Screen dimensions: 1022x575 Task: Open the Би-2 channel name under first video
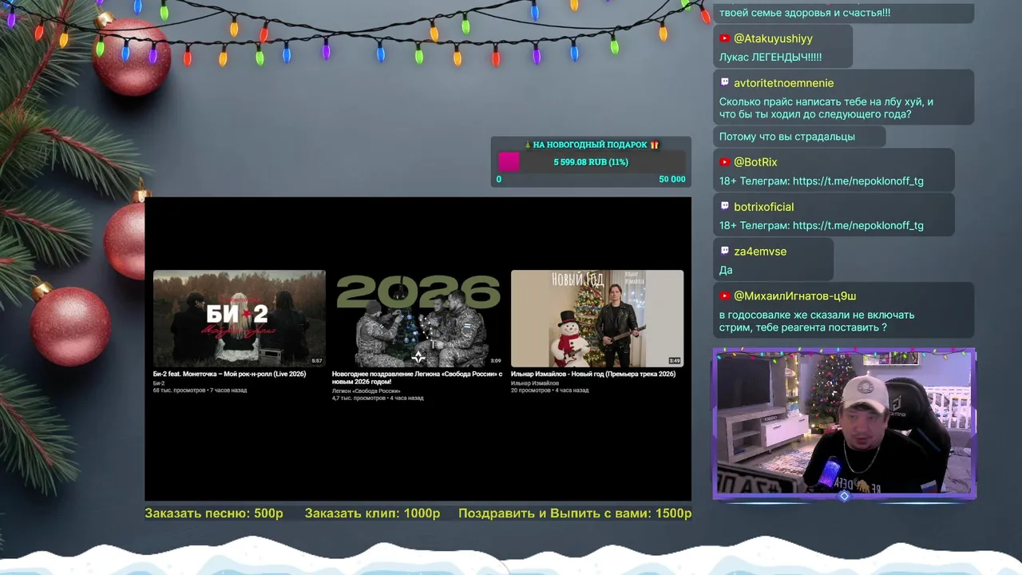pyautogui.click(x=159, y=383)
